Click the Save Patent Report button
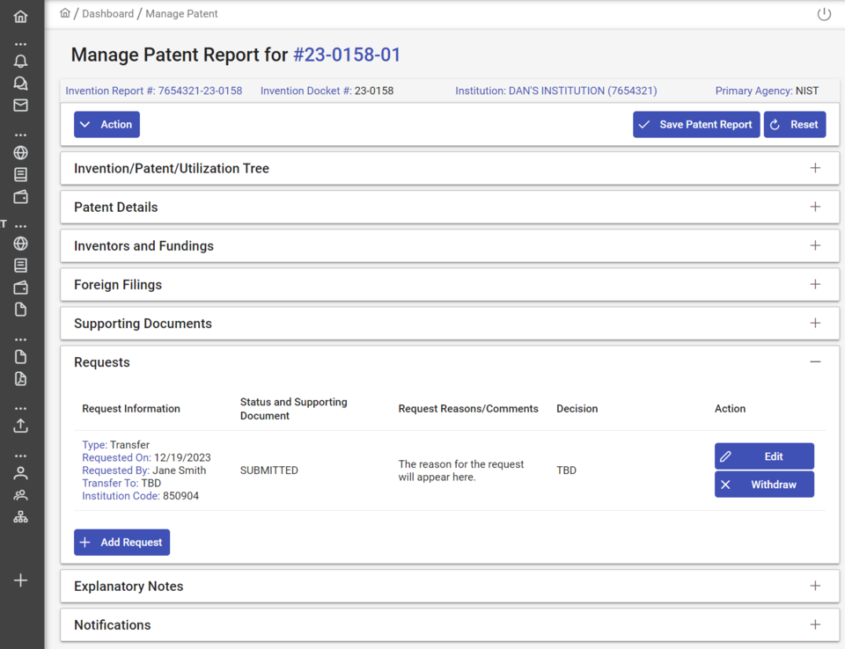The width and height of the screenshot is (845, 649). tap(696, 124)
